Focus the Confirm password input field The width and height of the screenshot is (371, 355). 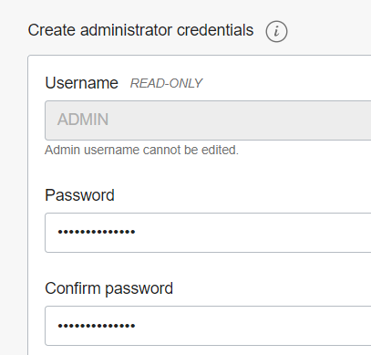pos(208,326)
